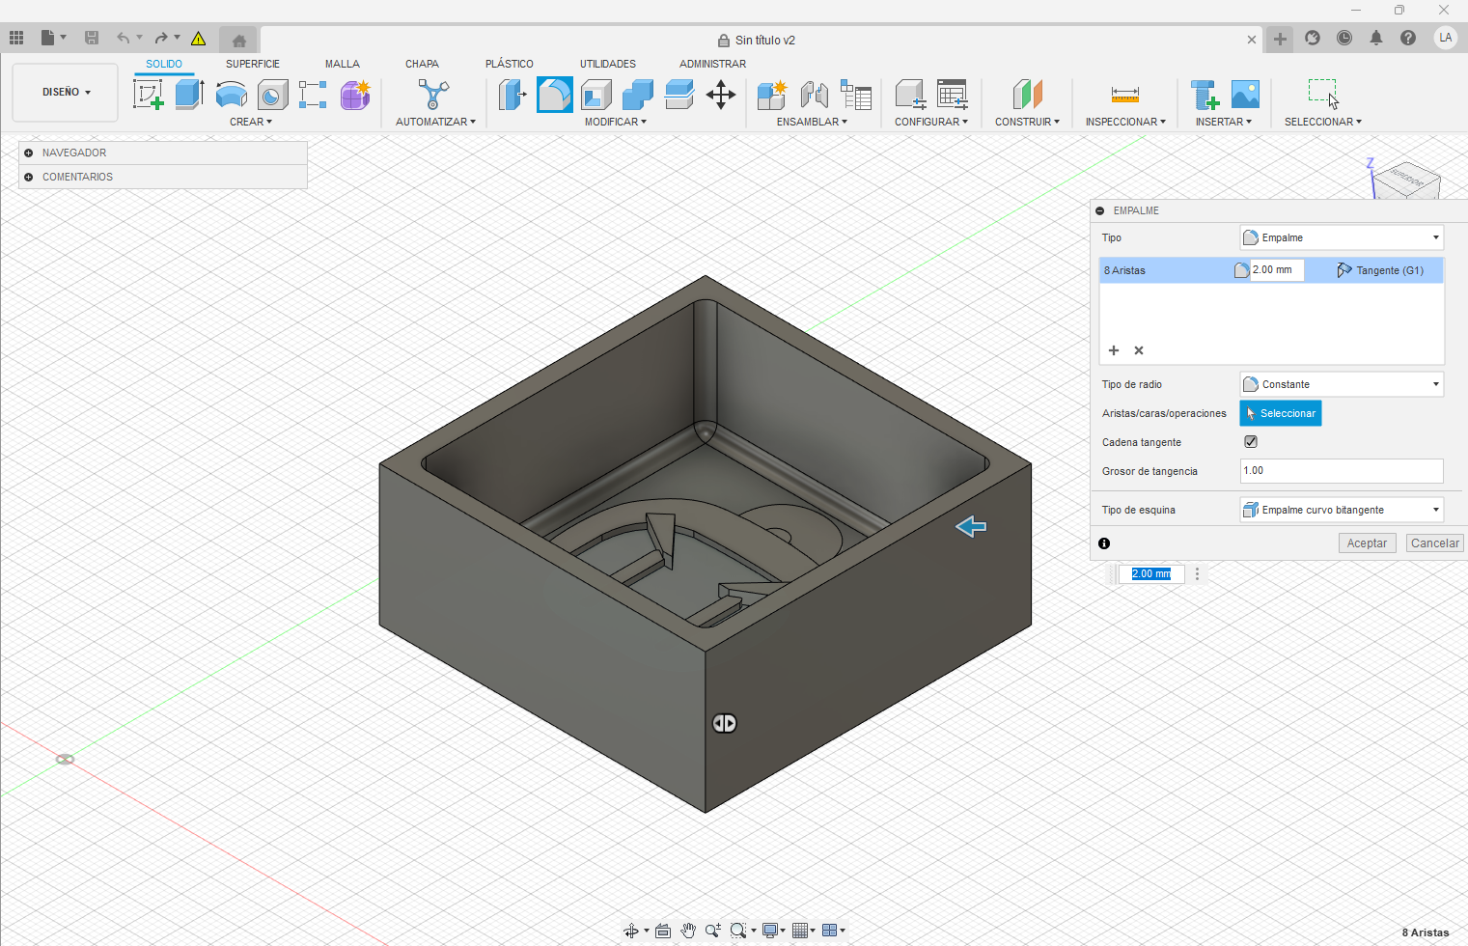The width and height of the screenshot is (1468, 946).
Task: Open the File menu icon
Action: (x=48, y=38)
